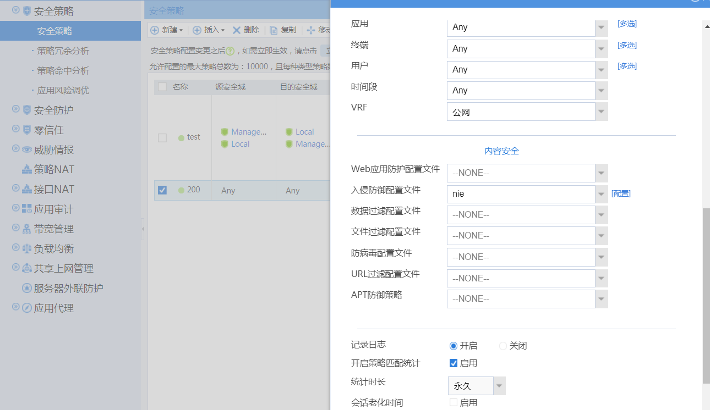This screenshot has width=710, height=410.
Task: Click the eye icon beside 威胁情报
Action: [27, 149]
